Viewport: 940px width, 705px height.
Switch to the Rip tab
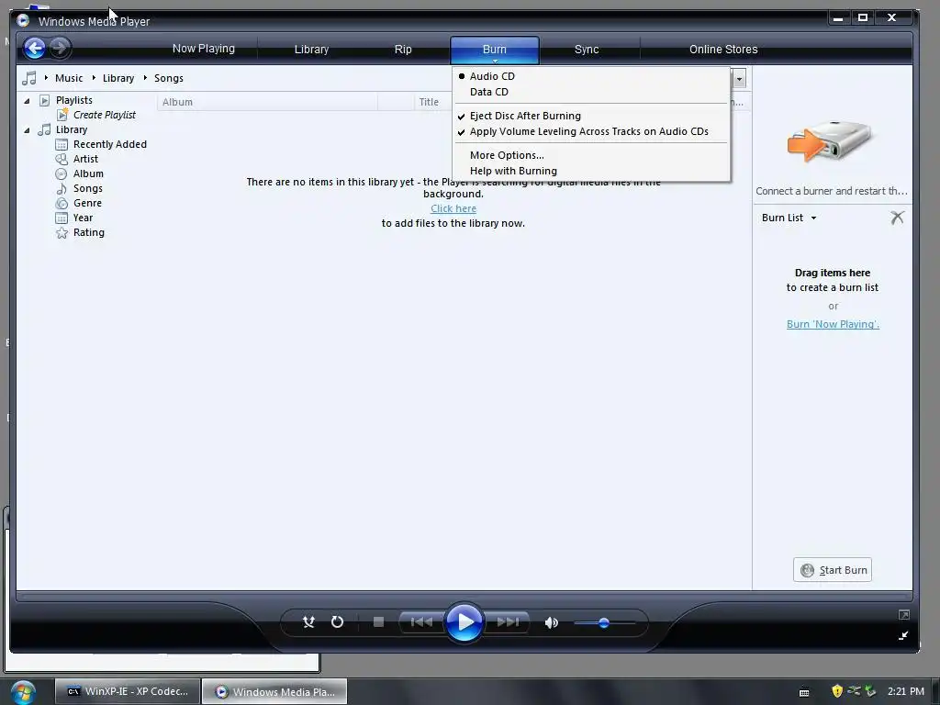[x=403, y=50]
